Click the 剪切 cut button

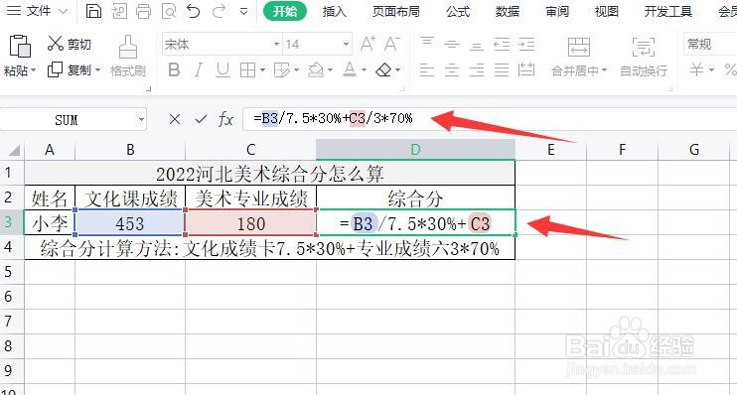coord(70,44)
